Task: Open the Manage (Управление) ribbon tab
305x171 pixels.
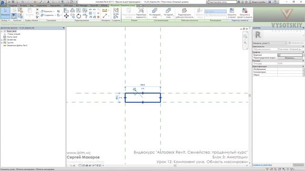Action: pos(41,5)
